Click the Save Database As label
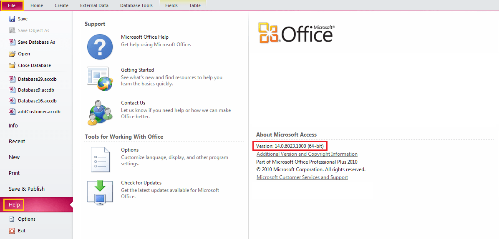This screenshot has width=499, height=239. pyautogui.click(x=36, y=42)
